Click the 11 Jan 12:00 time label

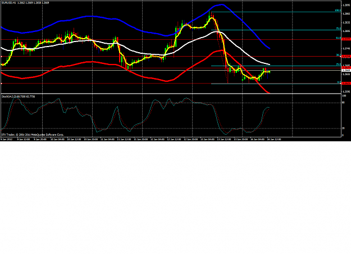click(124, 139)
